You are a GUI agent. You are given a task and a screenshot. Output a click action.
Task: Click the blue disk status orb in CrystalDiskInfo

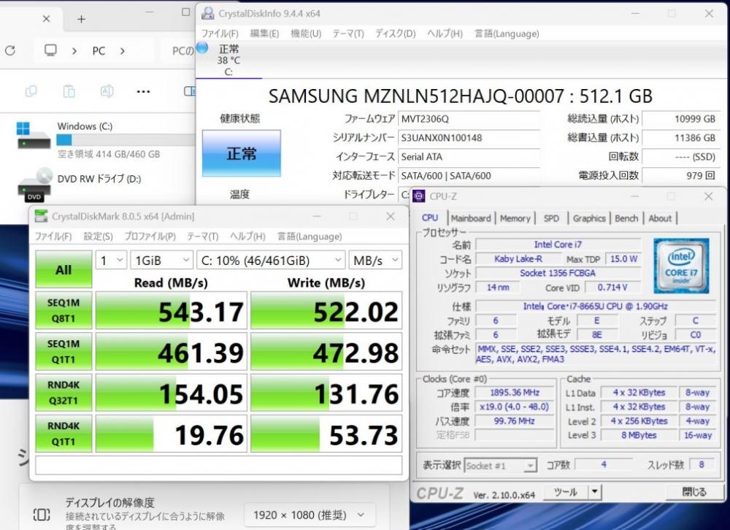tap(202, 47)
